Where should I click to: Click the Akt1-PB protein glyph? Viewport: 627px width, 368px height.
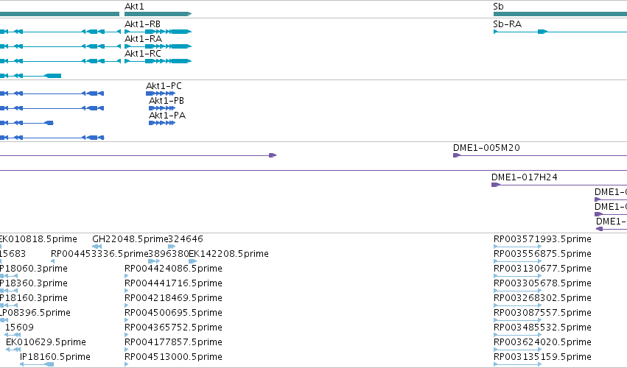pyautogui.click(x=162, y=108)
